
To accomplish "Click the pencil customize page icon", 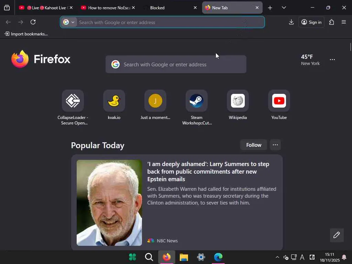I will click(x=337, y=235).
